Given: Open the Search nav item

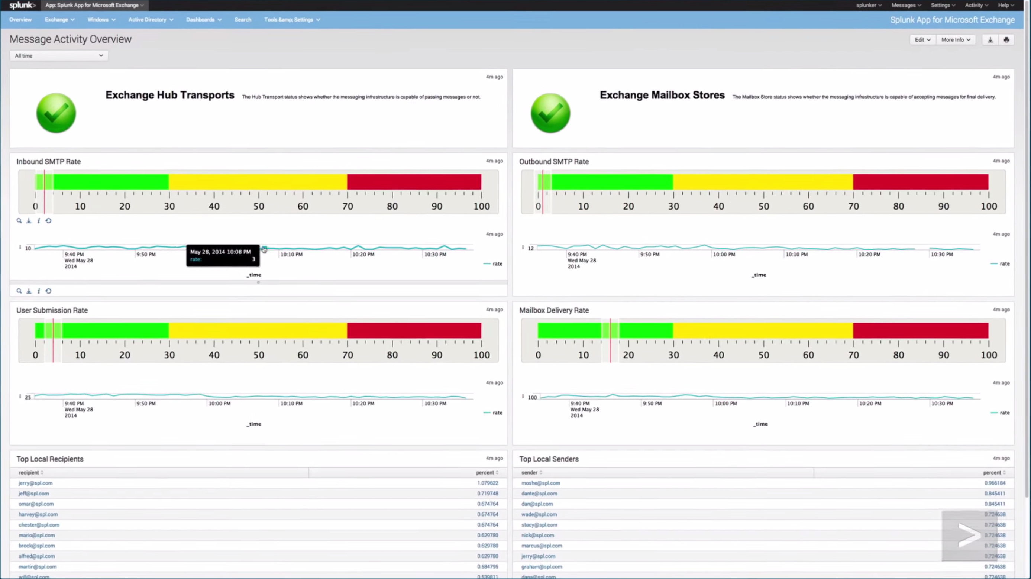Looking at the screenshot, I should (x=243, y=20).
